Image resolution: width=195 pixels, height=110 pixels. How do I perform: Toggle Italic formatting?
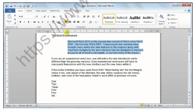24,22
